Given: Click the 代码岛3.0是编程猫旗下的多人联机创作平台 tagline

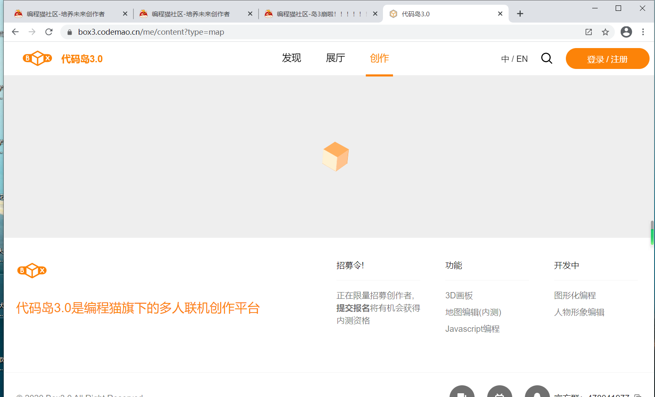Looking at the screenshot, I should pyautogui.click(x=138, y=308).
